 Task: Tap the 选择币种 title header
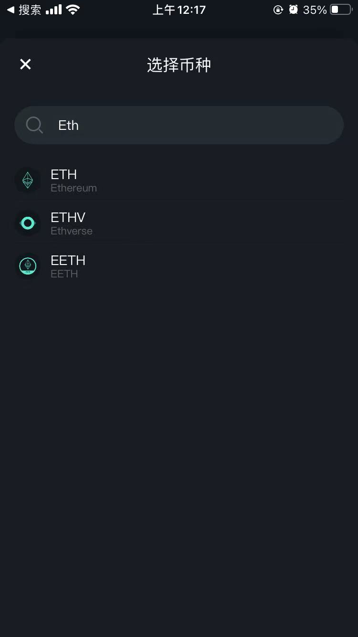179,64
